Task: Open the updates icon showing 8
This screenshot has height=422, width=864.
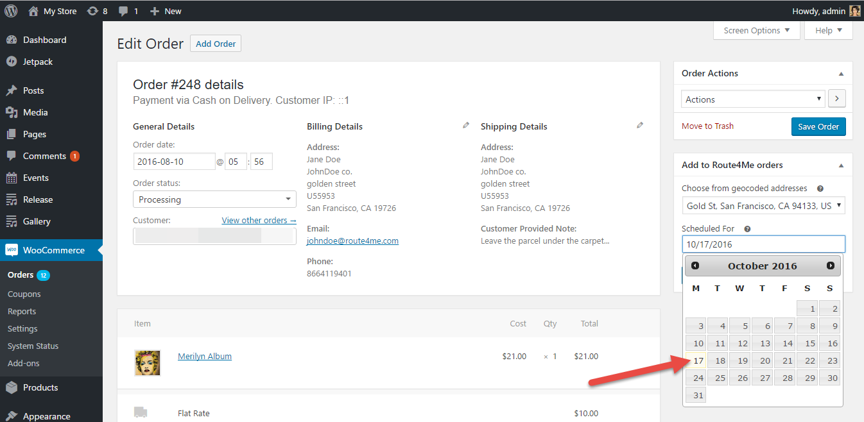Action: 96,11
